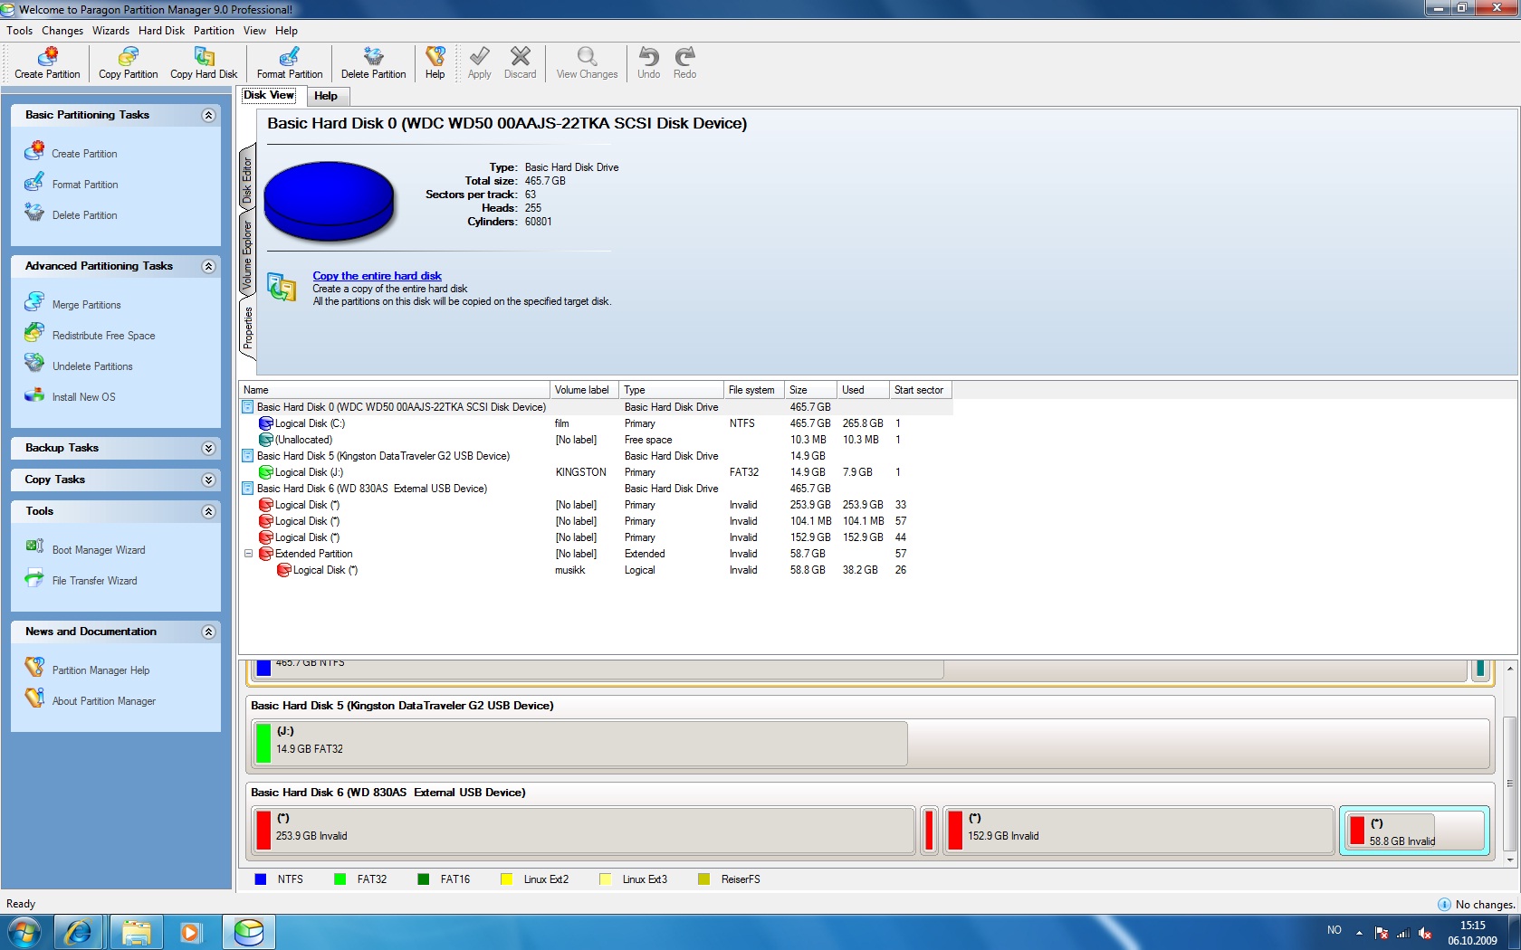Launch Redistribute Free Space task
The width and height of the screenshot is (1521, 950).
[103, 336]
